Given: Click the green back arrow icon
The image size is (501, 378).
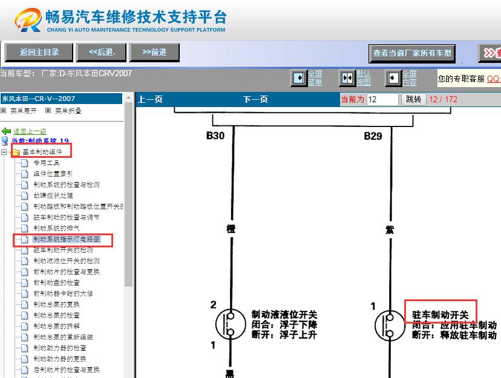Looking at the screenshot, I should click(7, 131).
